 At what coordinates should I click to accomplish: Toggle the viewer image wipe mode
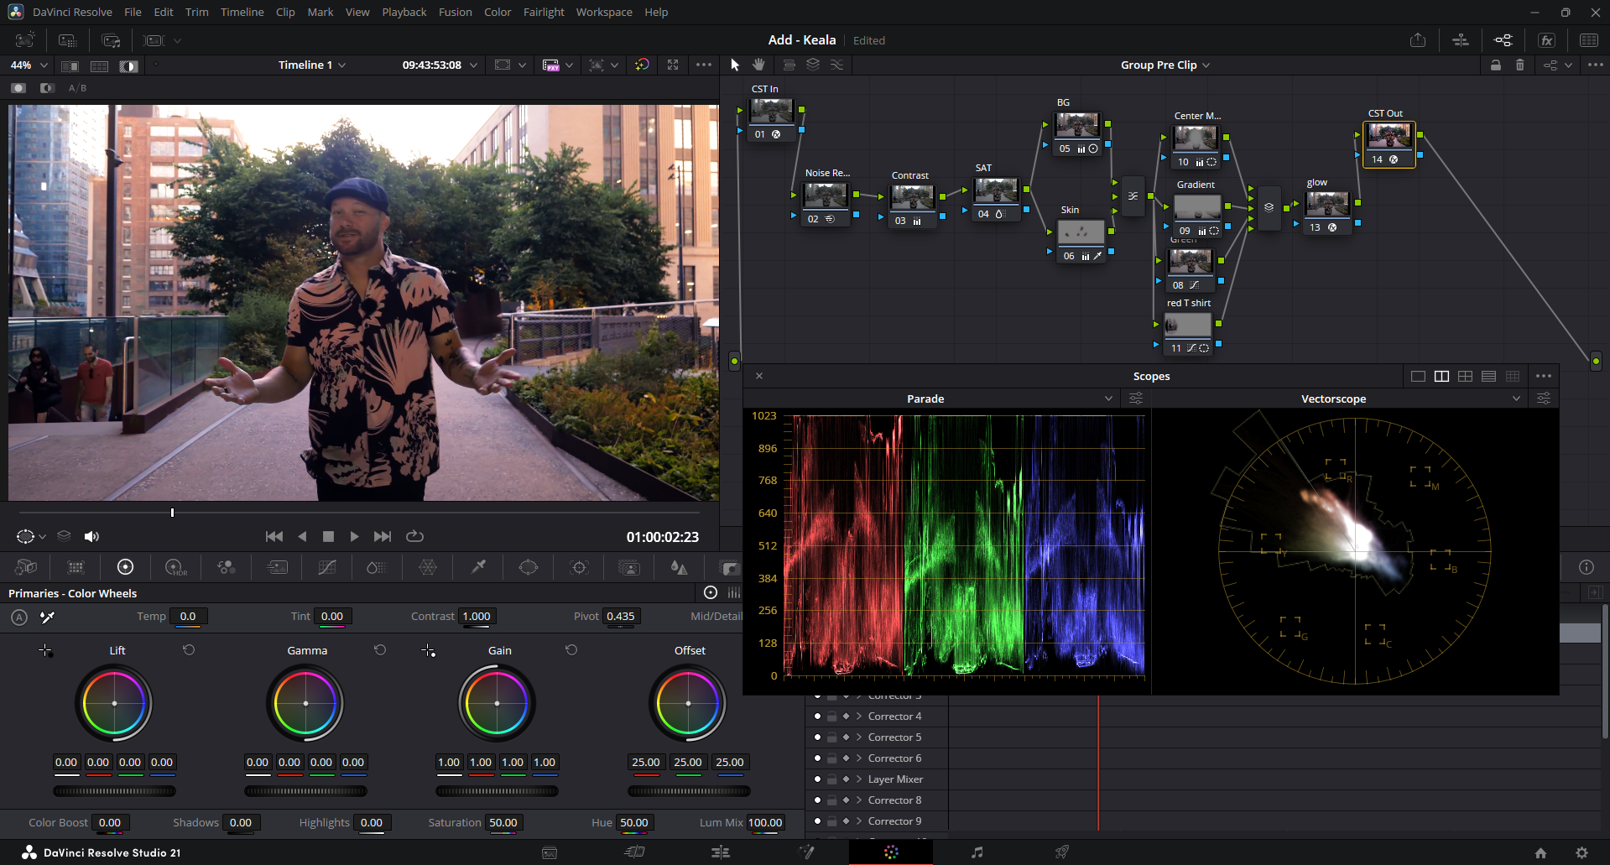tap(70, 65)
